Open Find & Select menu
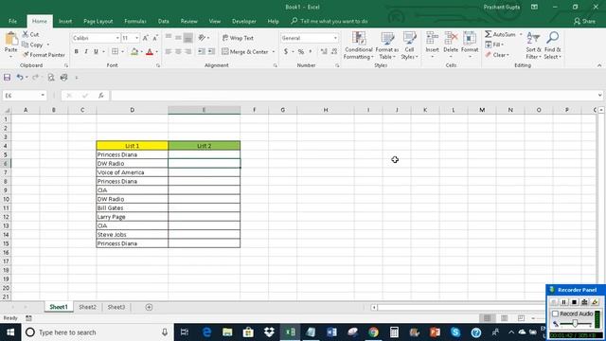This screenshot has width=606, height=341. (553, 45)
